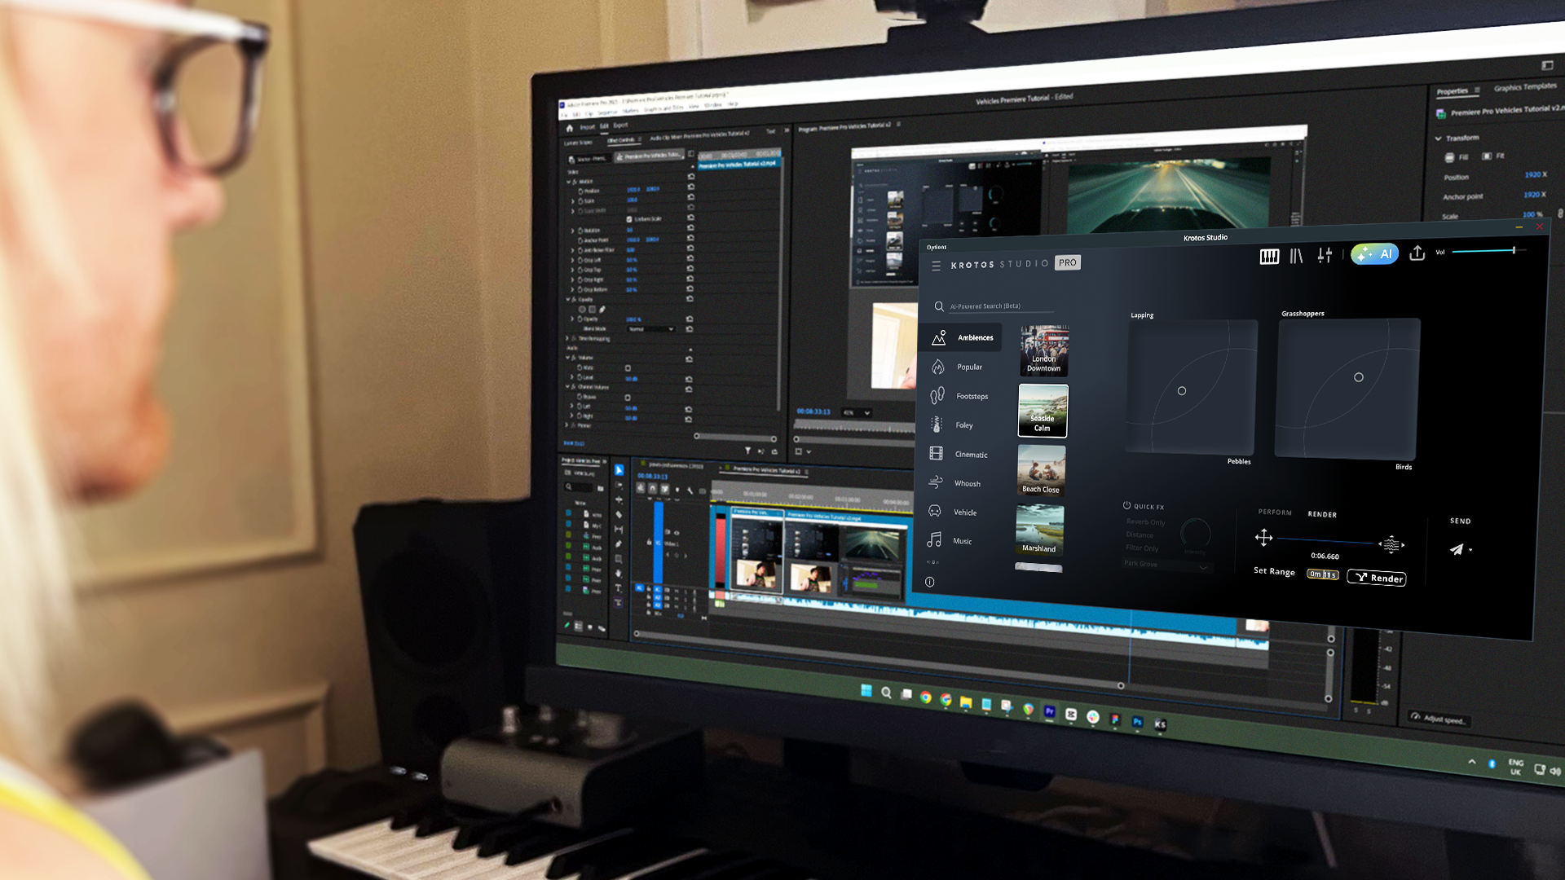Open Windows taskbar search
This screenshot has width=1565, height=880.
[x=886, y=693]
